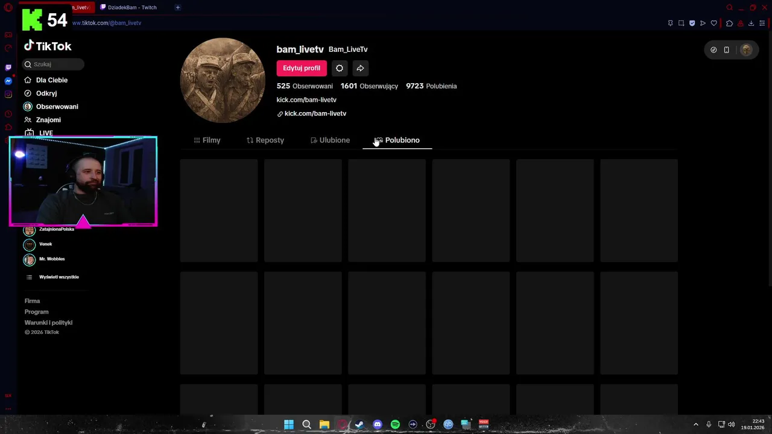The height and width of the screenshot is (434, 772).
Task: Click the 9723 Polubienia count
Action: tap(431, 86)
